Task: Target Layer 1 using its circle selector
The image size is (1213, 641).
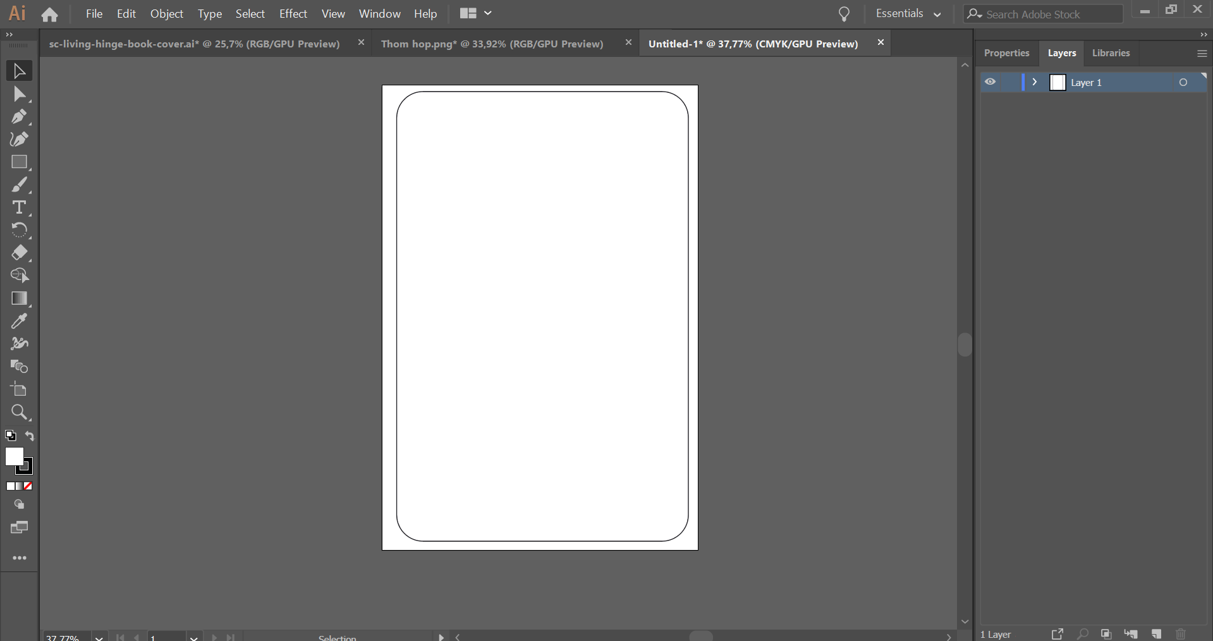Action: (1183, 82)
